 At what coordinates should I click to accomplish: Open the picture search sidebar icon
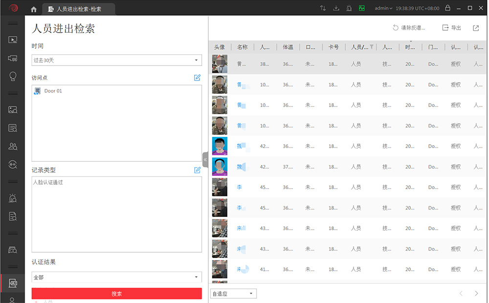13,110
